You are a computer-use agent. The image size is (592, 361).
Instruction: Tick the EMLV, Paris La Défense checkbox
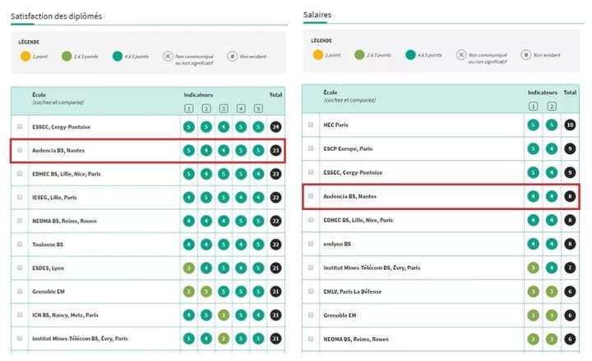pos(311,291)
